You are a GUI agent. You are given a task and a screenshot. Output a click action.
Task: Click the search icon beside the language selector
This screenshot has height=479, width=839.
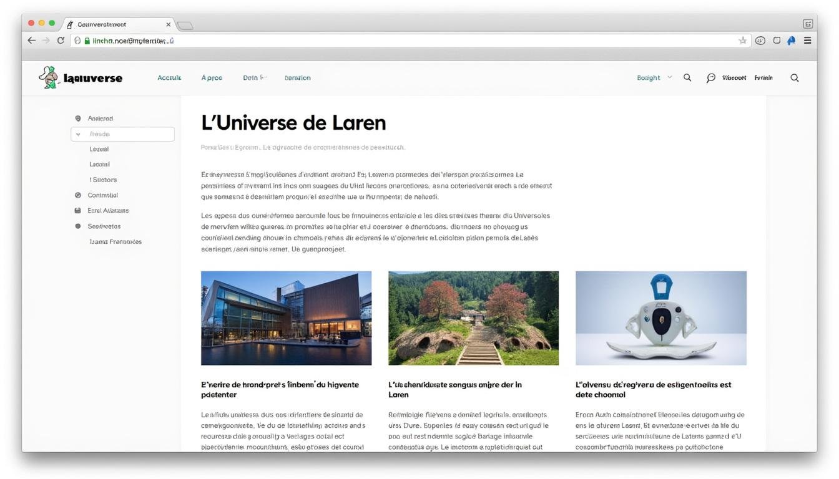(687, 77)
